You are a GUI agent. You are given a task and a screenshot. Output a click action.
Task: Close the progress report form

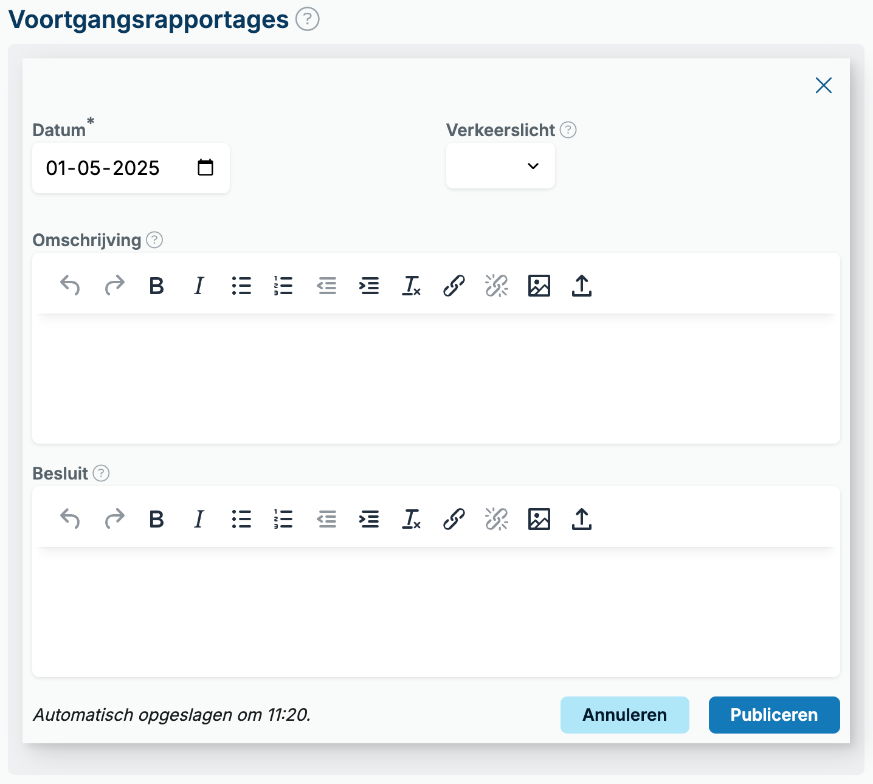(824, 85)
